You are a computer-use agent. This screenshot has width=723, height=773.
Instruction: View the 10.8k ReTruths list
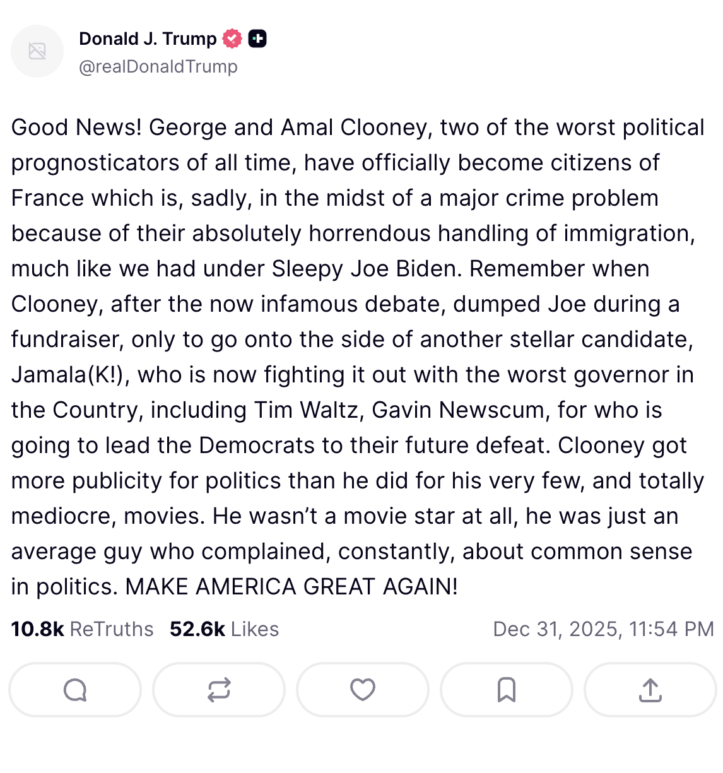[x=82, y=629]
